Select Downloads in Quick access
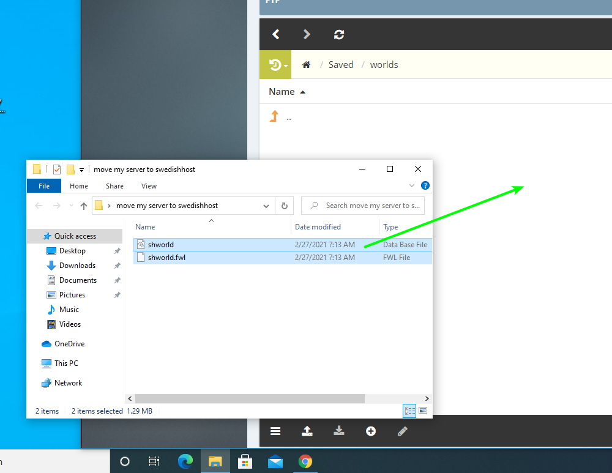The image size is (612, 473). 77,266
